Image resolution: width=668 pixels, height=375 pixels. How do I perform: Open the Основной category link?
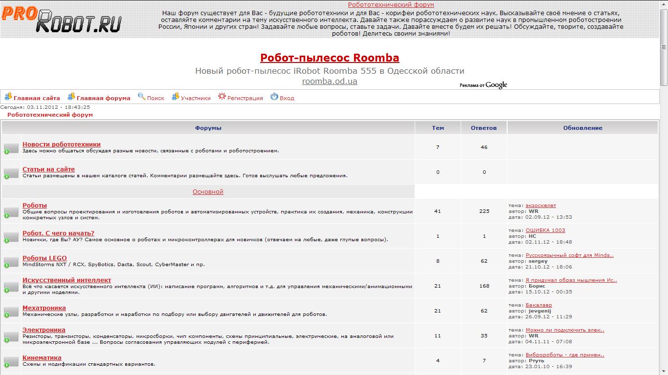pos(208,192)
